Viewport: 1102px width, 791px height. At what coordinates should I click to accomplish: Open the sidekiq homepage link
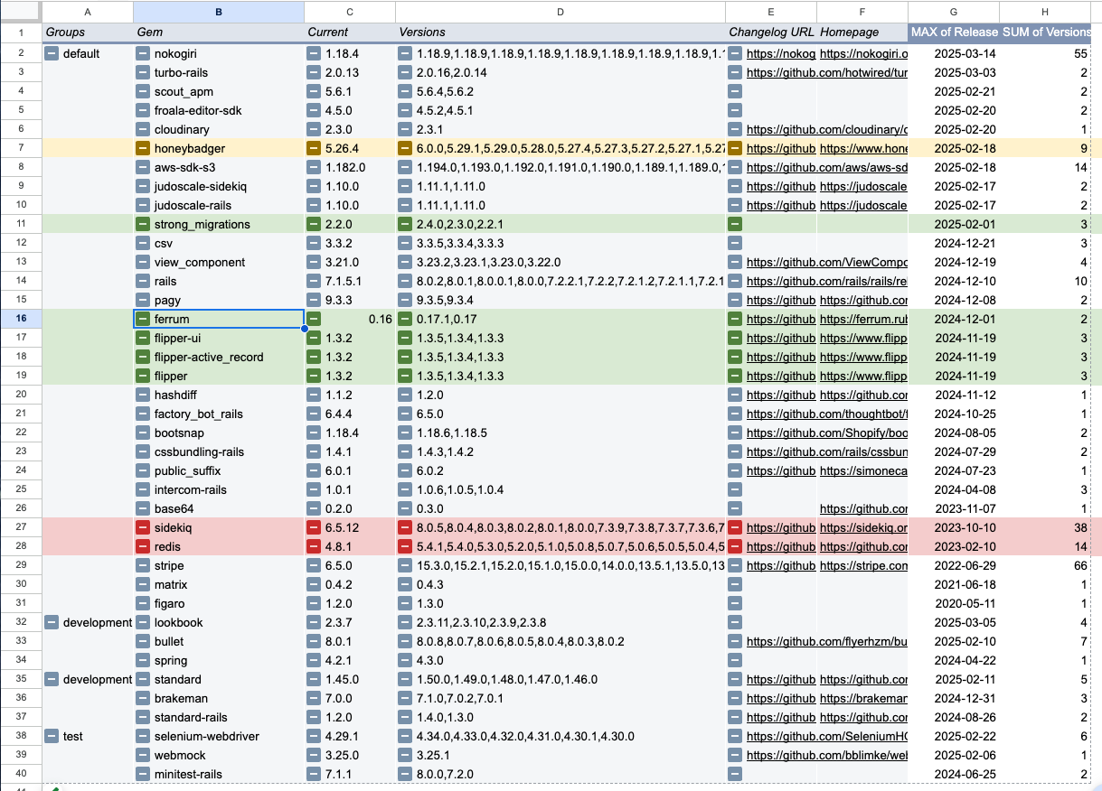coord(863,528)
